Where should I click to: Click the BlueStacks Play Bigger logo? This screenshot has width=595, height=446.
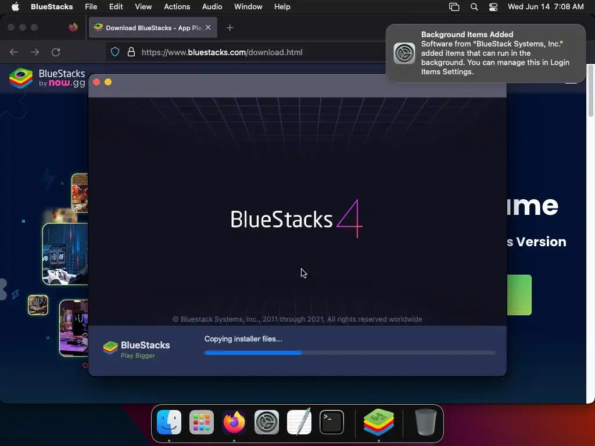pos(136,349)
